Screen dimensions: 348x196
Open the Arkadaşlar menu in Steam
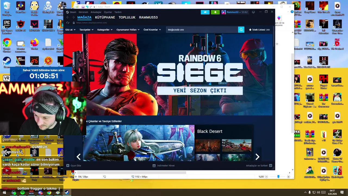pyautogui.click(x=96, y=12)
